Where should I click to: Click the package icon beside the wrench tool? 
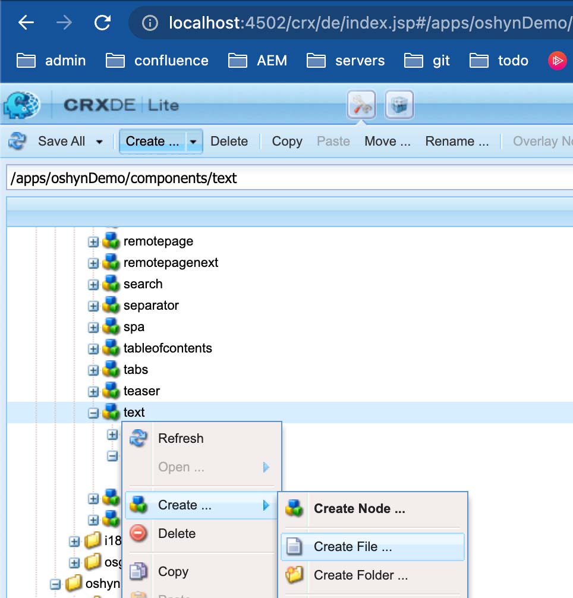pyautogui.click(x=398, y=105)
